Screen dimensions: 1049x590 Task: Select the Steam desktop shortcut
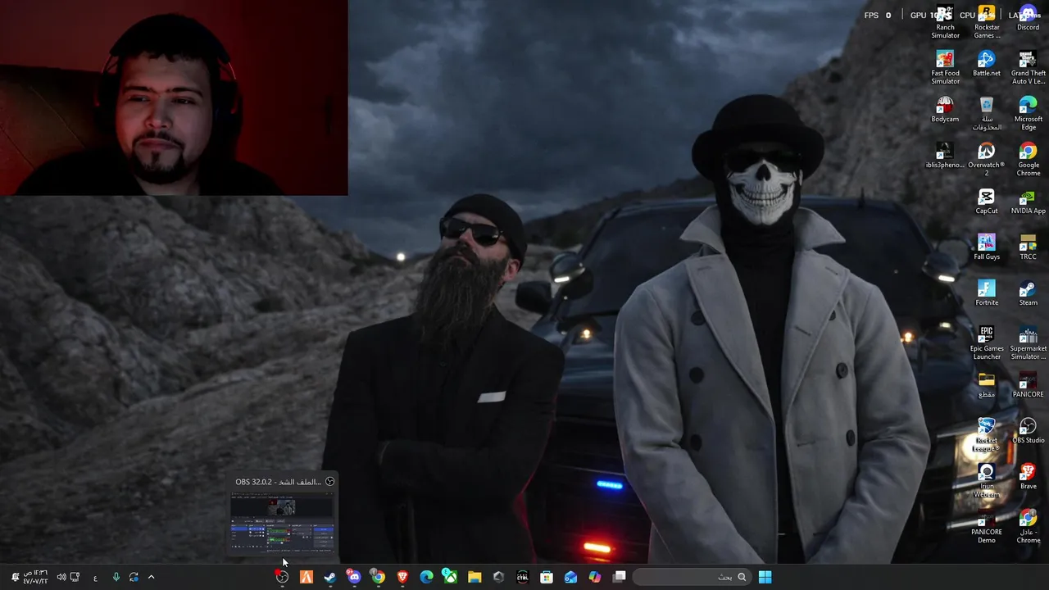1028,293
